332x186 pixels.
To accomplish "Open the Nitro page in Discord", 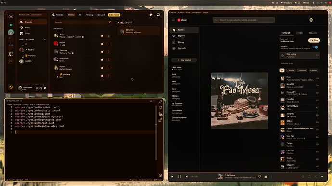I will 32,28.
